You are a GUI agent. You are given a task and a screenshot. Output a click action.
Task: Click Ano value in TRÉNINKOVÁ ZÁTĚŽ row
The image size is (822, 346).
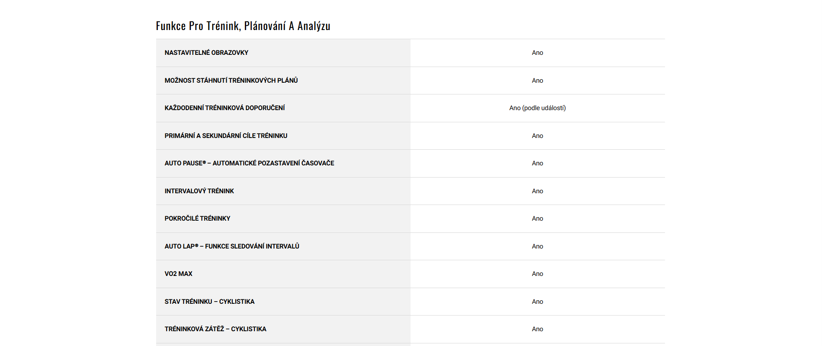537,329
